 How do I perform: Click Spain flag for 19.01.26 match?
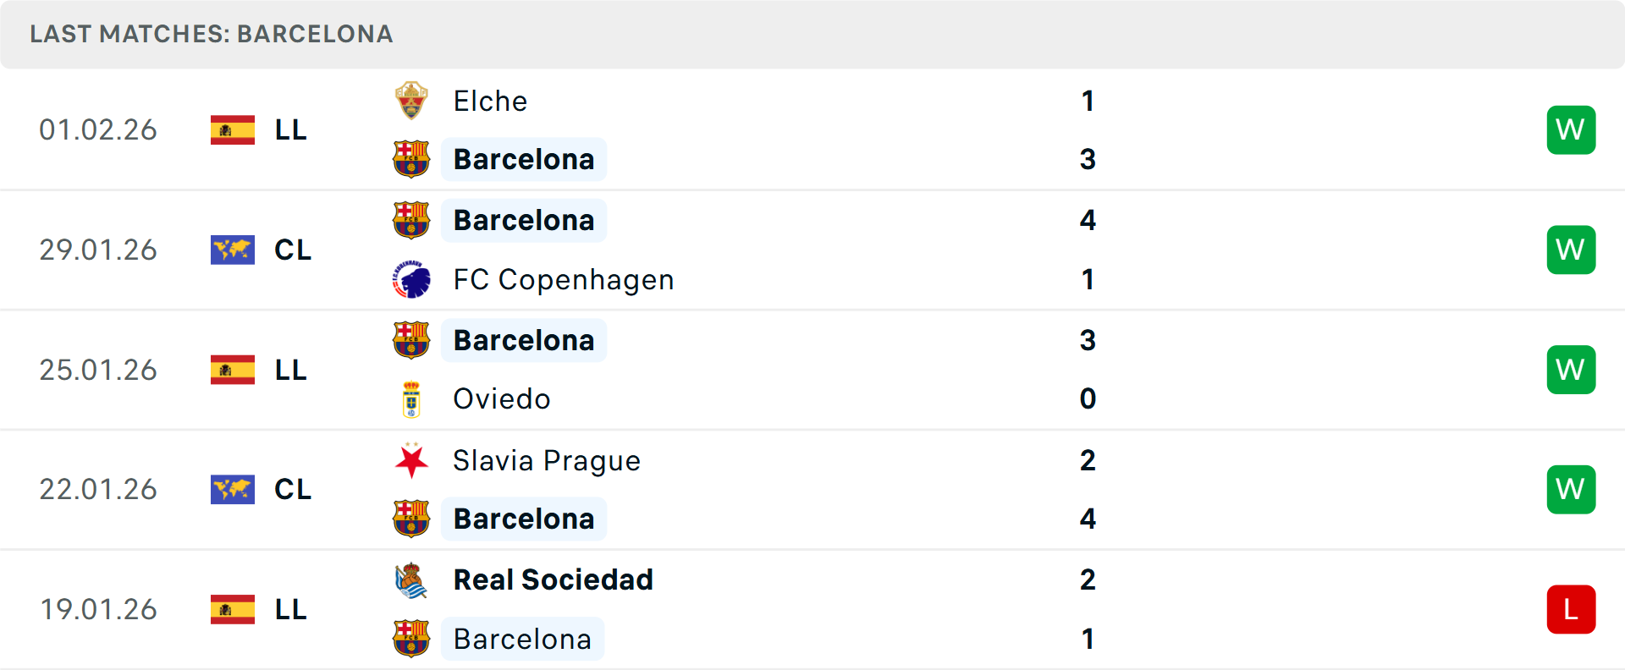click(x=233, y=609)
